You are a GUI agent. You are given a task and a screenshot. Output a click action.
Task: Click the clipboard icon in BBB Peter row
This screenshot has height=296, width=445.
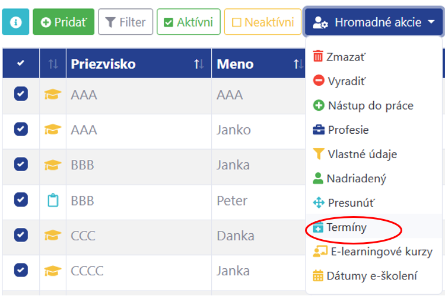pyautogui.click(x=53, y=200)
